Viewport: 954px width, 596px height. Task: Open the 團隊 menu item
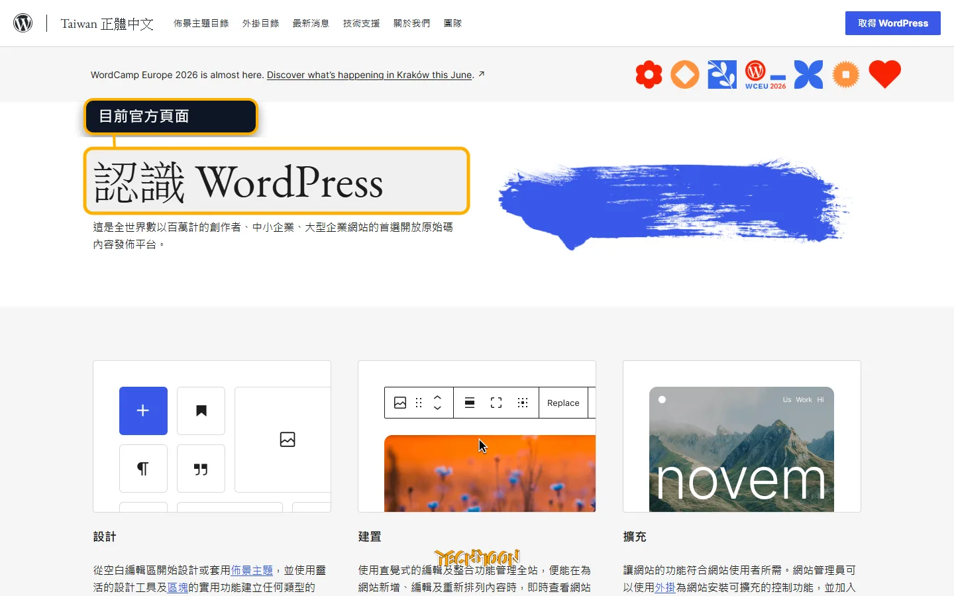(x=453, y=23)
